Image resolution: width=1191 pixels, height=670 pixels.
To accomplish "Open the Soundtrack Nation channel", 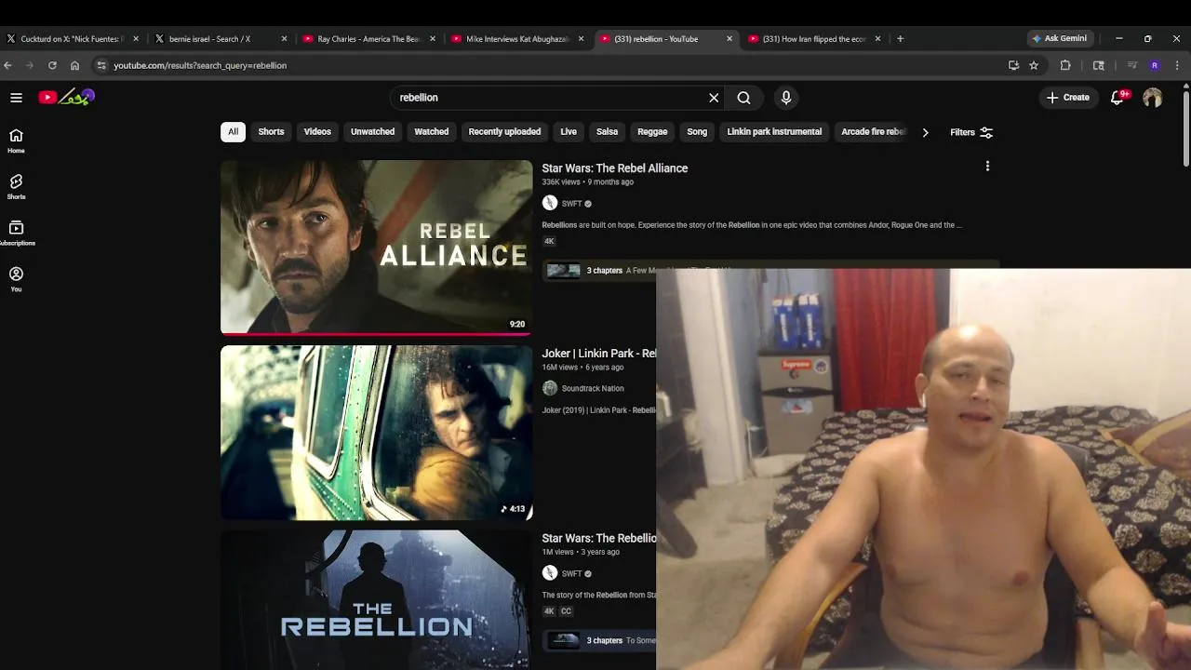I will (593, 389).
